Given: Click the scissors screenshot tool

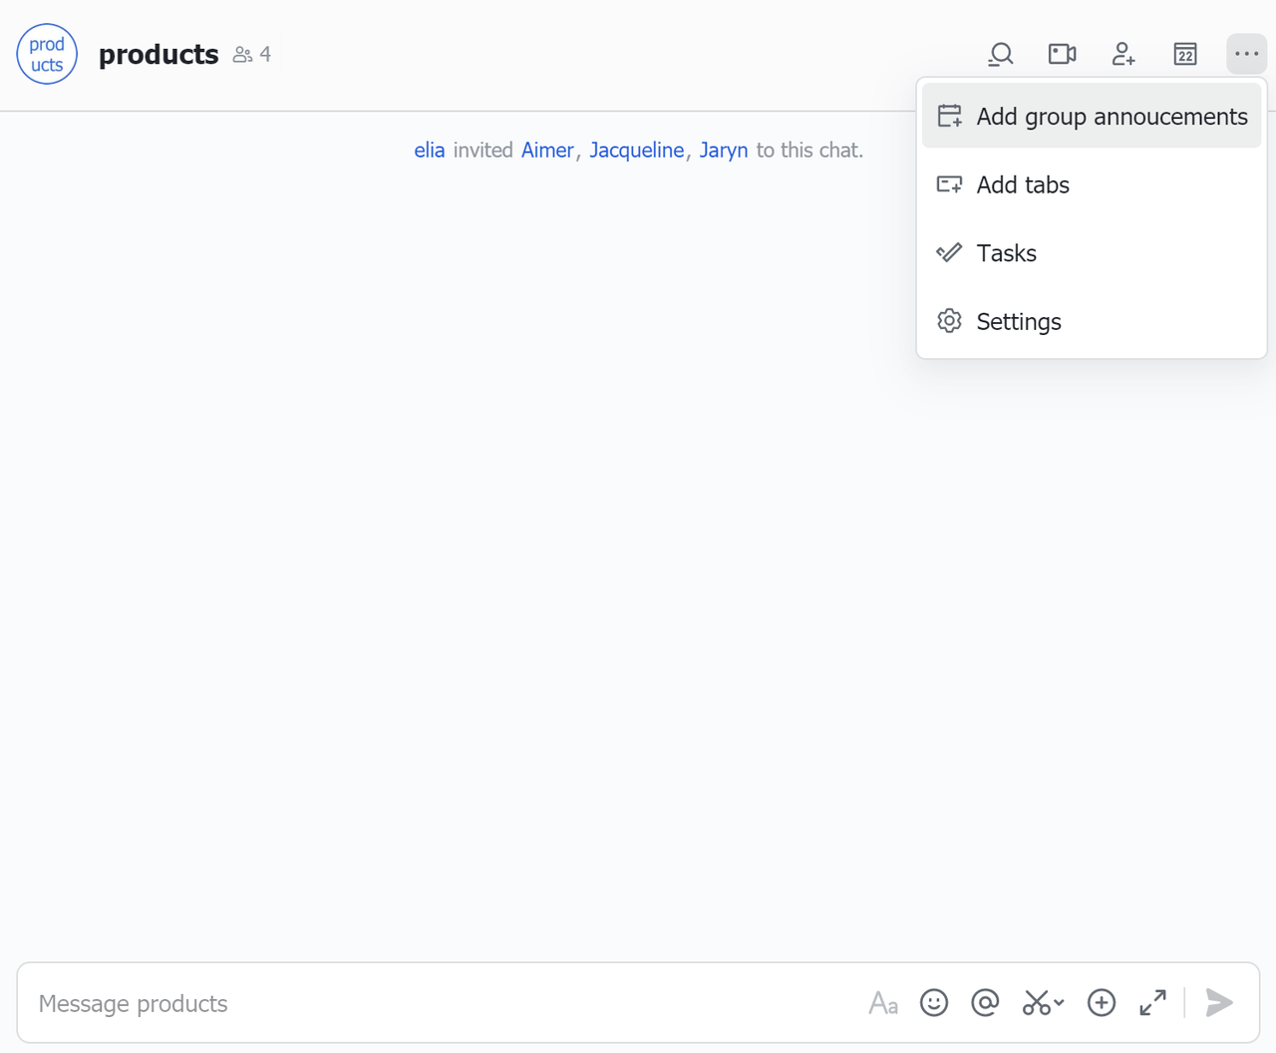Looking at the screenshot, I should click(1036, 1003).
